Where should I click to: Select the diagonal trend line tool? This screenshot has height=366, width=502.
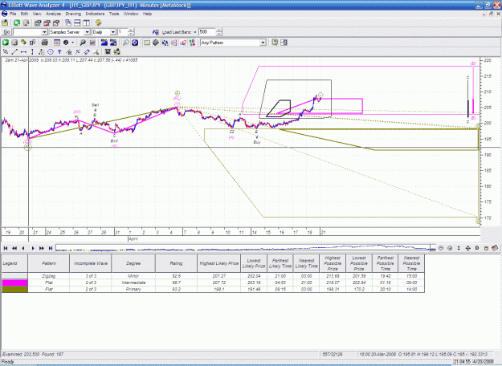click(x=14, y=52)
